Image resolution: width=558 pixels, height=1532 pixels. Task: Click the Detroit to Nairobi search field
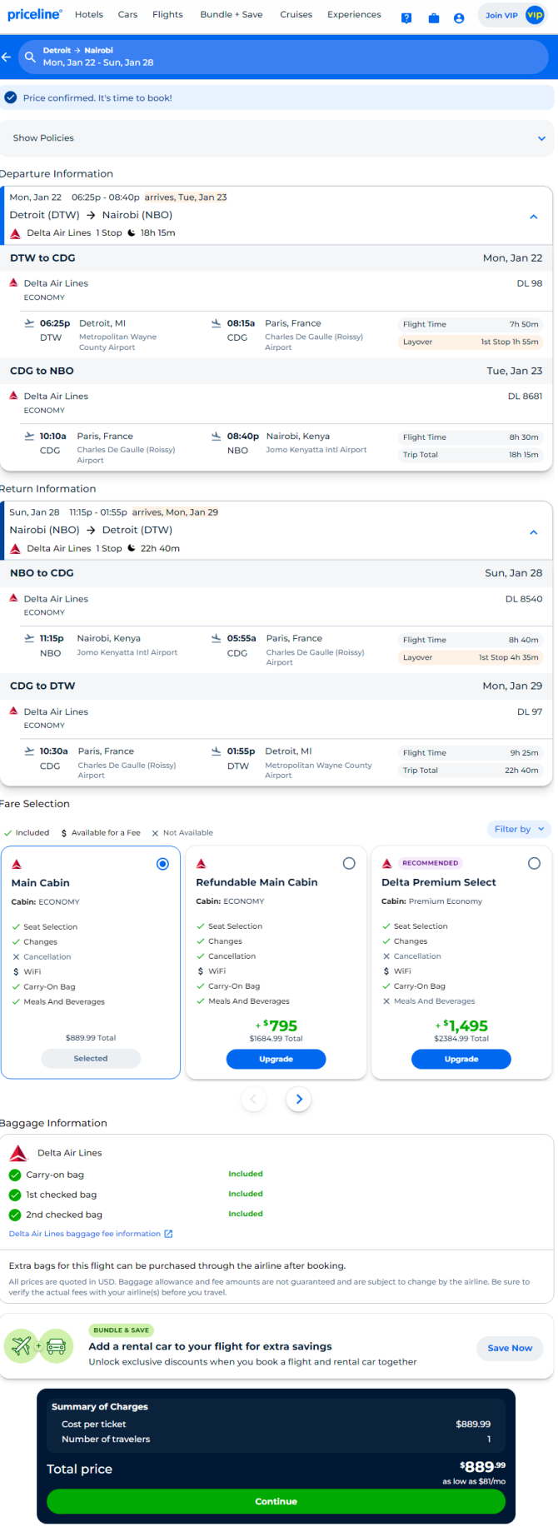[283, 57]
